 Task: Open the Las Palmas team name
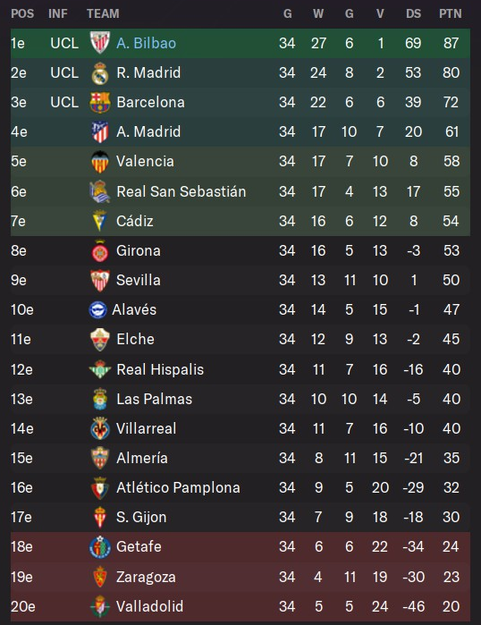(154, 399)
